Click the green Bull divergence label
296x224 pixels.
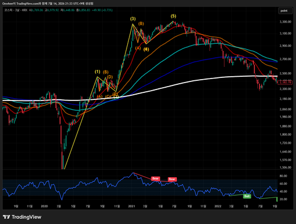click(247, 196)
